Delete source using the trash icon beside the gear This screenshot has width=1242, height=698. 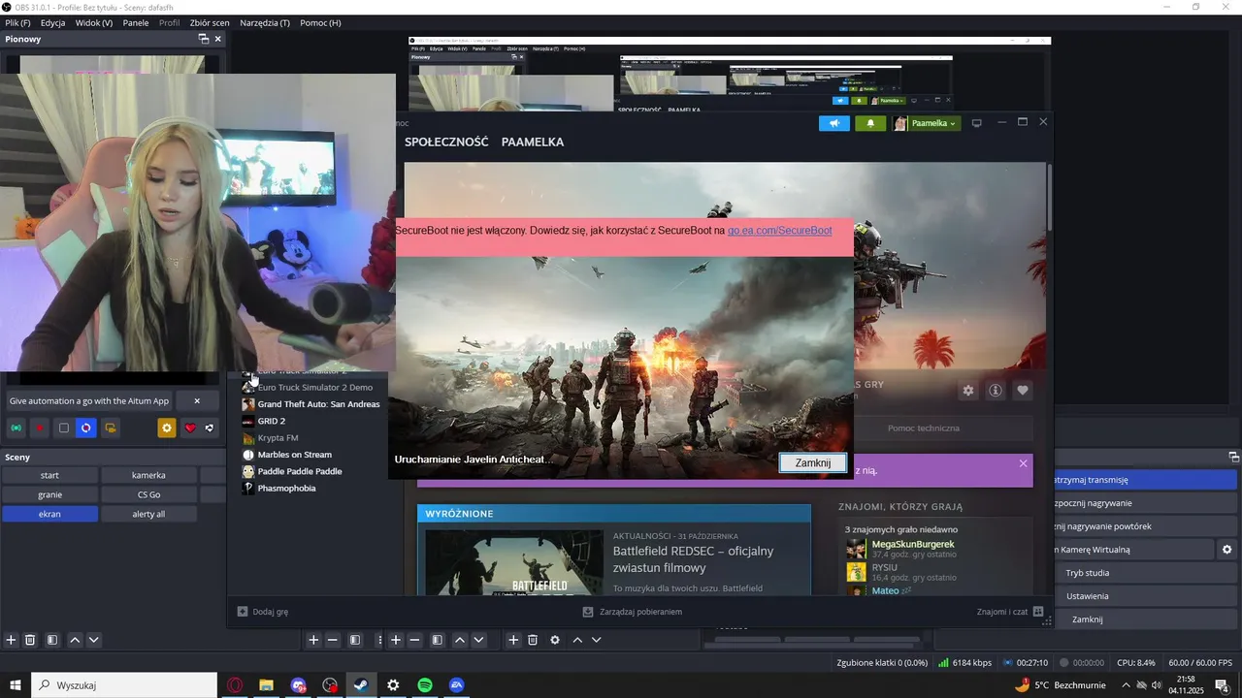point(533,640)
